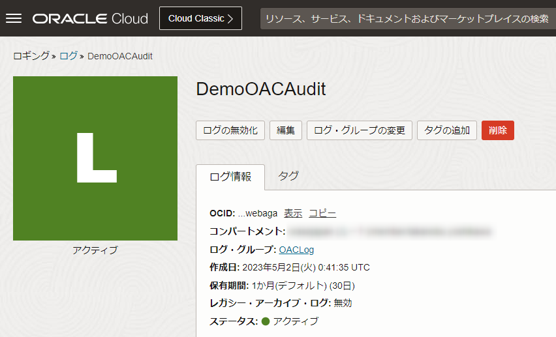This screenshot has height=337, width=556.
Task: Select retention value 1か月(デフォルト) (30日)
Action: 303,286
